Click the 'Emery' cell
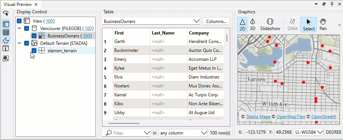Viewport: 343px width, 140px height. point(131,59)
